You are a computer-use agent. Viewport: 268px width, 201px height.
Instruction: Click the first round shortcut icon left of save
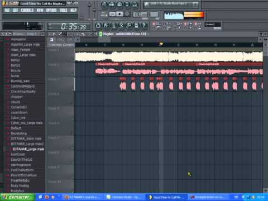pyautogui.click(x=98, y=26)
